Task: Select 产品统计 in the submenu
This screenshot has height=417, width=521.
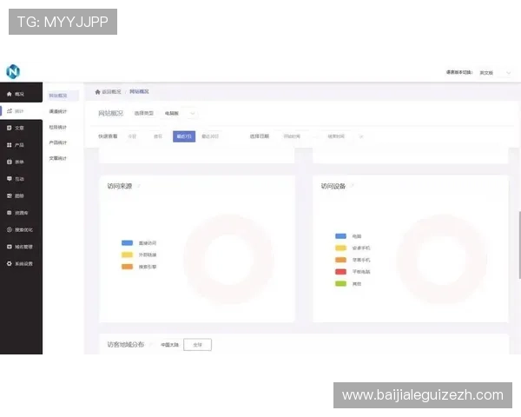Action: 58,142
